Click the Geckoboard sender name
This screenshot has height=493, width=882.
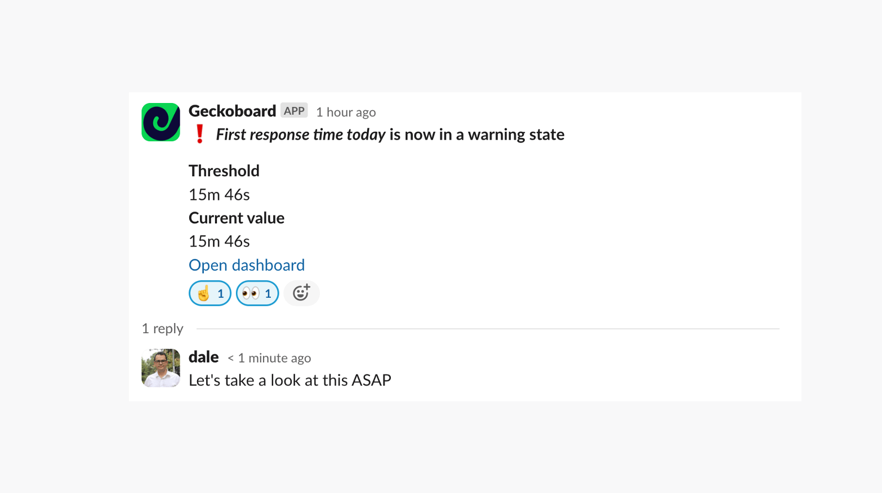[x=232, y=111]
